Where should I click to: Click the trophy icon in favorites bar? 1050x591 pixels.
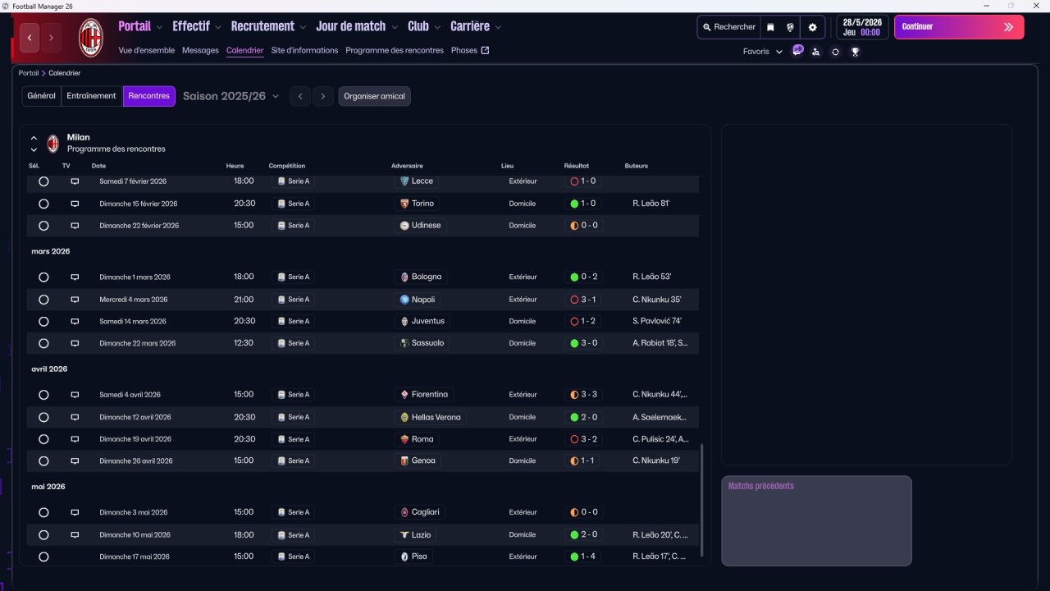[855, 52]
